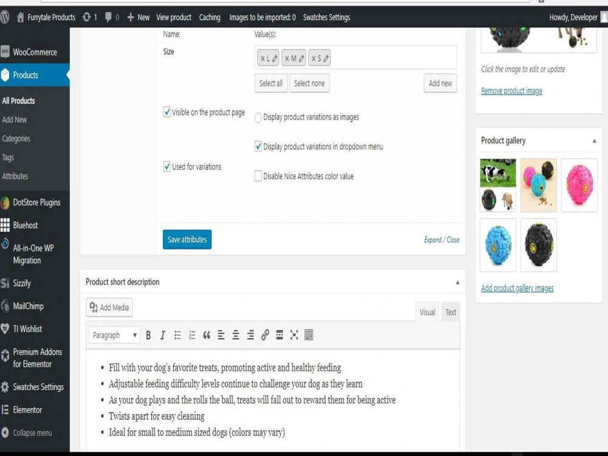This screenshot has height=456, width=608.
Task: Align text right in editor
Action: point(250,335)
